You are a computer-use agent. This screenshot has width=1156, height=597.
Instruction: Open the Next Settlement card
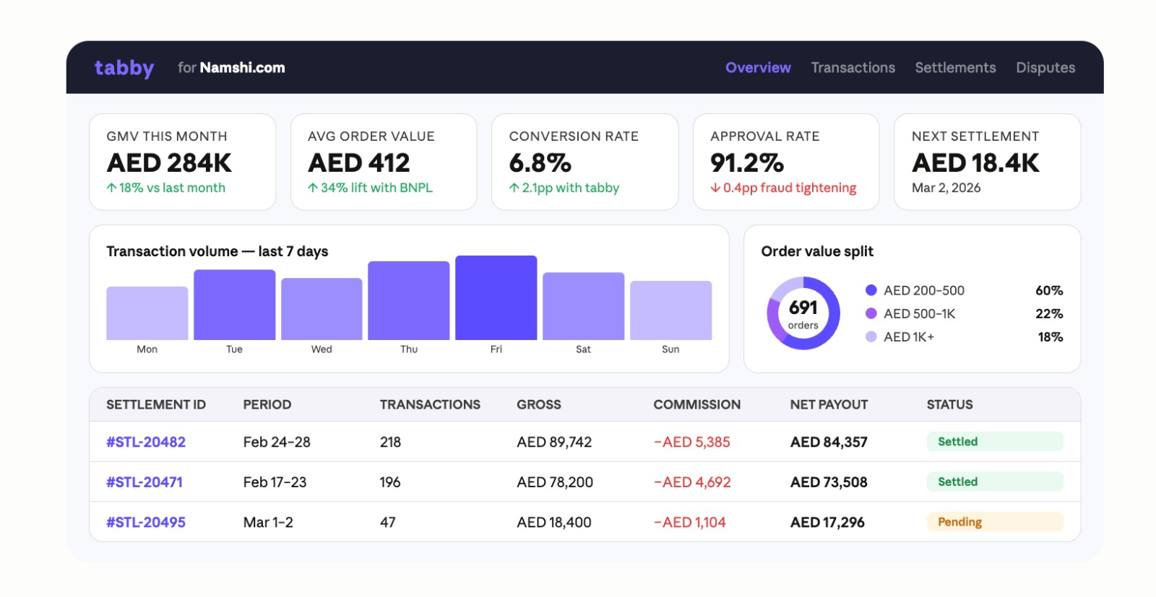[987, 162]
